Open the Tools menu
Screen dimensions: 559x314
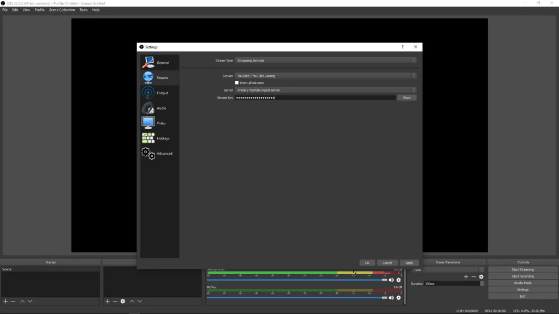point(83,9)
